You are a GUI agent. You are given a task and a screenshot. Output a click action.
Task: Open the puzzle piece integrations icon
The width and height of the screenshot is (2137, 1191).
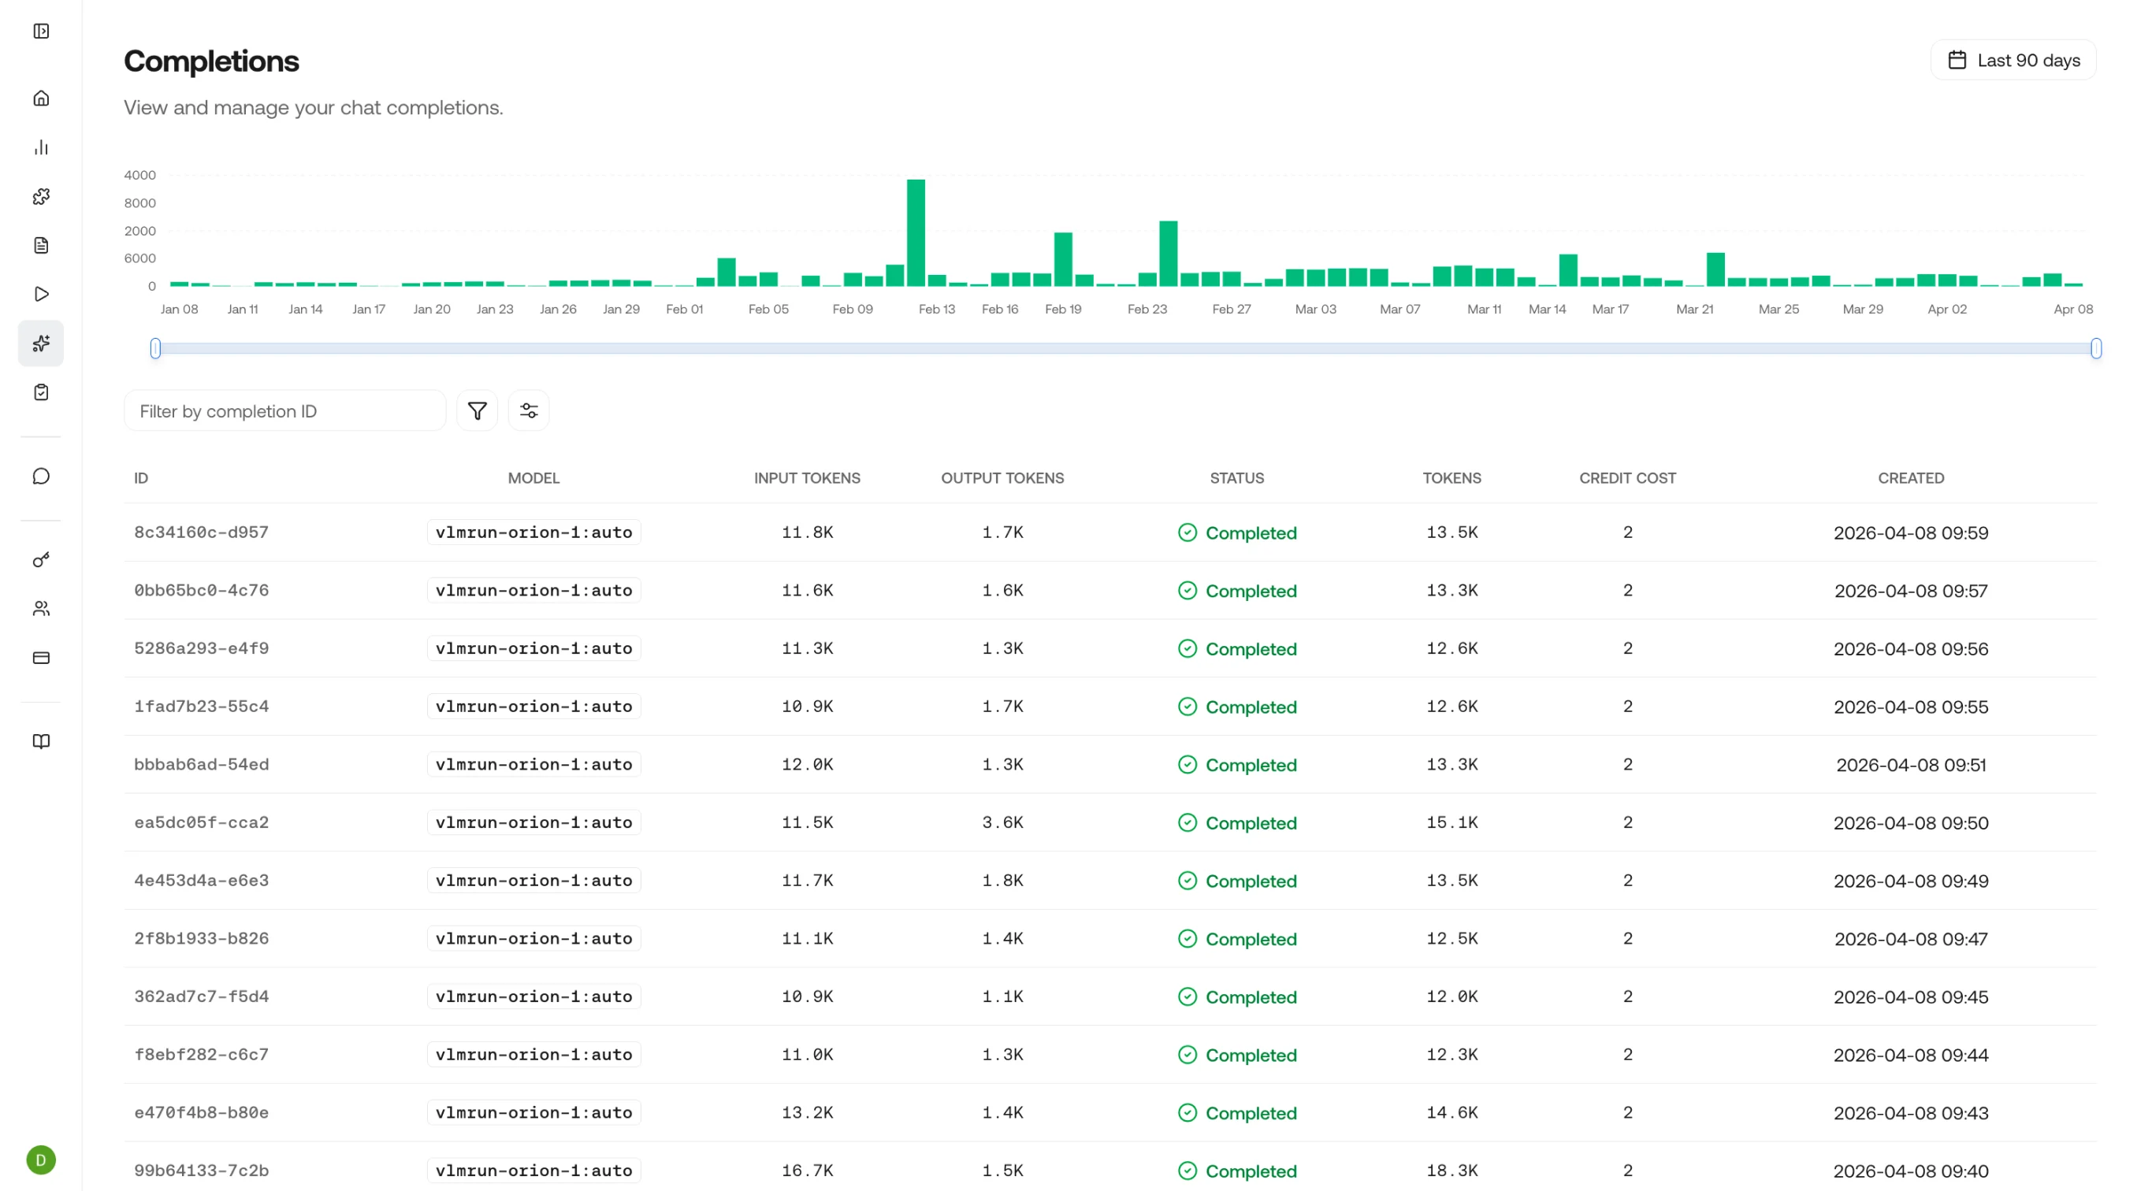[x=41, y=197]
